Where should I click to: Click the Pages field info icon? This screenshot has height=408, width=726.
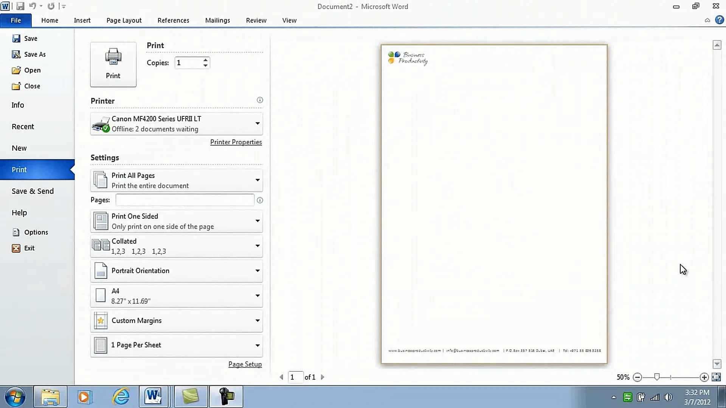(260, 200)
